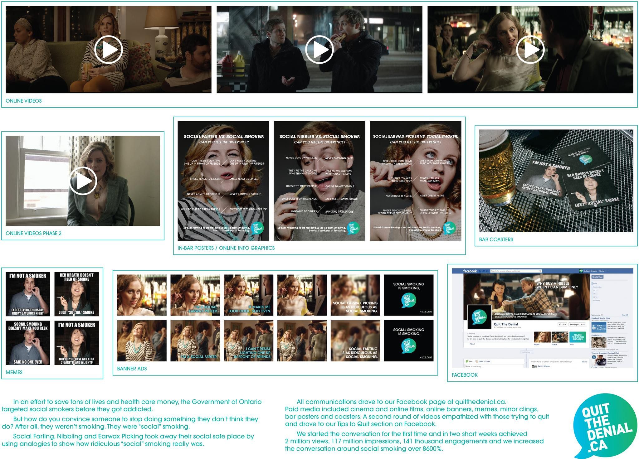The height and width of the screenshot is (459, 639).
Task: Open the gear dropdown beside Message
Action: click(583, 324)
